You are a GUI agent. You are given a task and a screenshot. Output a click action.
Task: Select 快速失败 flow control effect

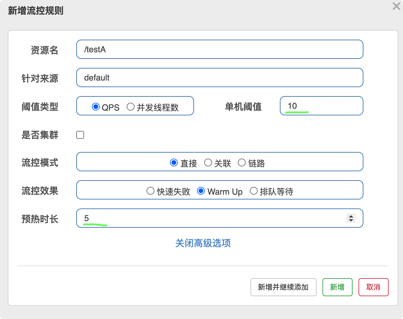(x=150, y=191)
